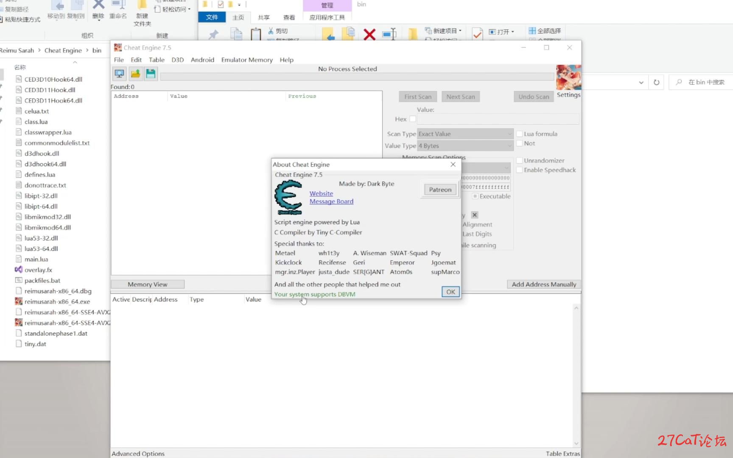Image resolution: width=733 pixels, height=458 pixels.
Task: Click the delete X icon in left Explorer ribbon
Action: point(98,5)
